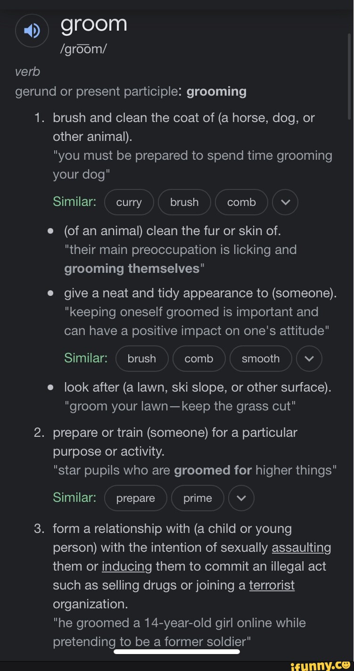Image resolution: width=354 pixels, height=671 pixels.
Task: Tap the comb chip beside smooth
Action: [199, 359]
